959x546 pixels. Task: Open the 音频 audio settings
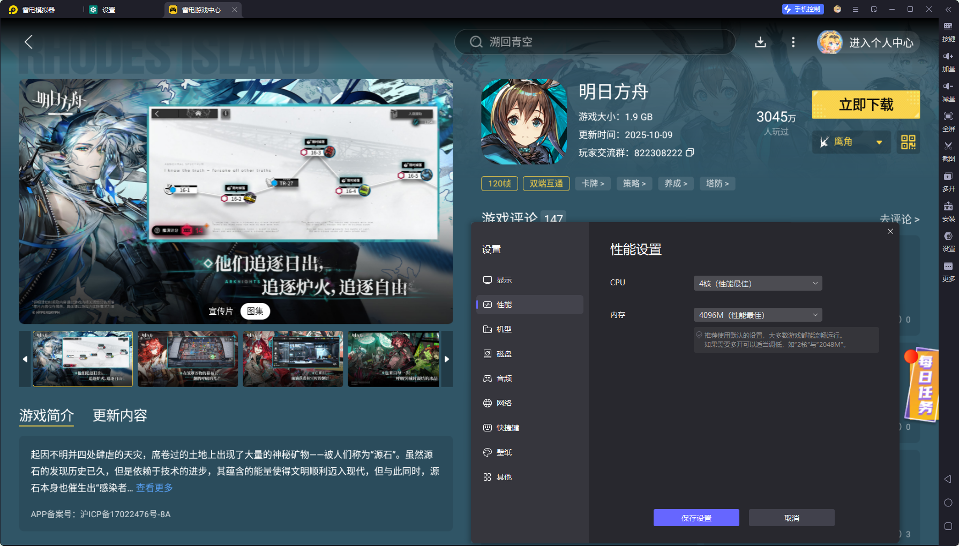tap(504, 378)
